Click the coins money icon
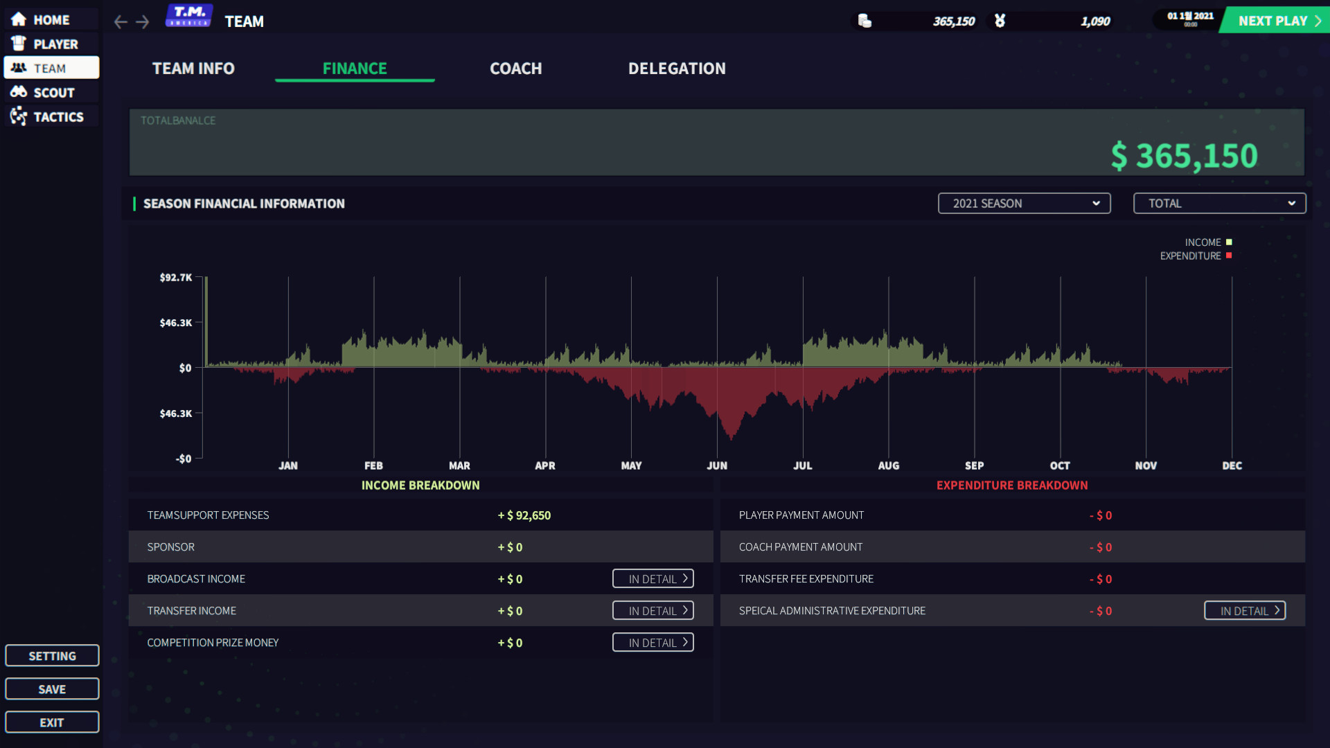The height and width of the screenshot is (748, 1330). coord(864,21)
